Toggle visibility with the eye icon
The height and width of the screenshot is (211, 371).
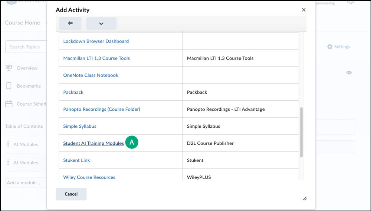pyautogui.click(x=349, y=73)
